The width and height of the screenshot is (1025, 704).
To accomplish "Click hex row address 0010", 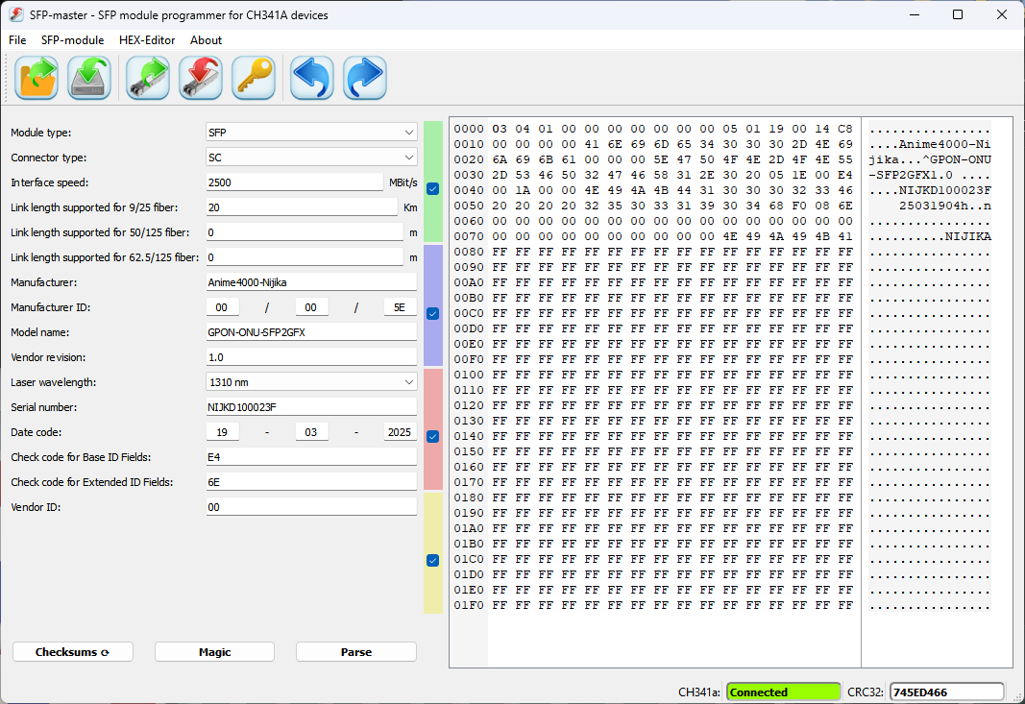I will tap(469, 144).
